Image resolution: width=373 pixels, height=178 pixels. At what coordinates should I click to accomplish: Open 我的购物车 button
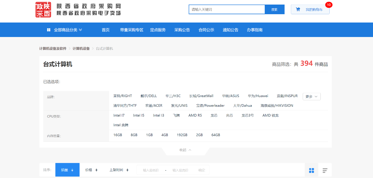pos(310,9)
